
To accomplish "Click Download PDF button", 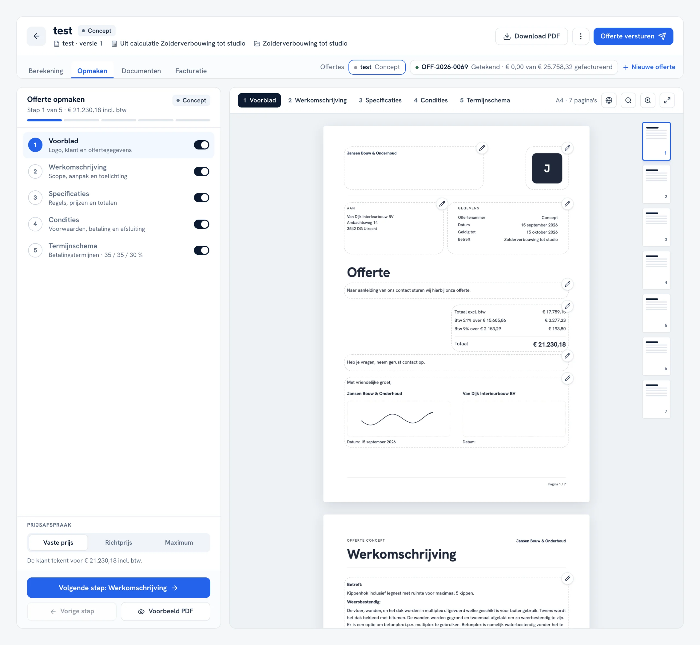I will [x=532, y=36].
